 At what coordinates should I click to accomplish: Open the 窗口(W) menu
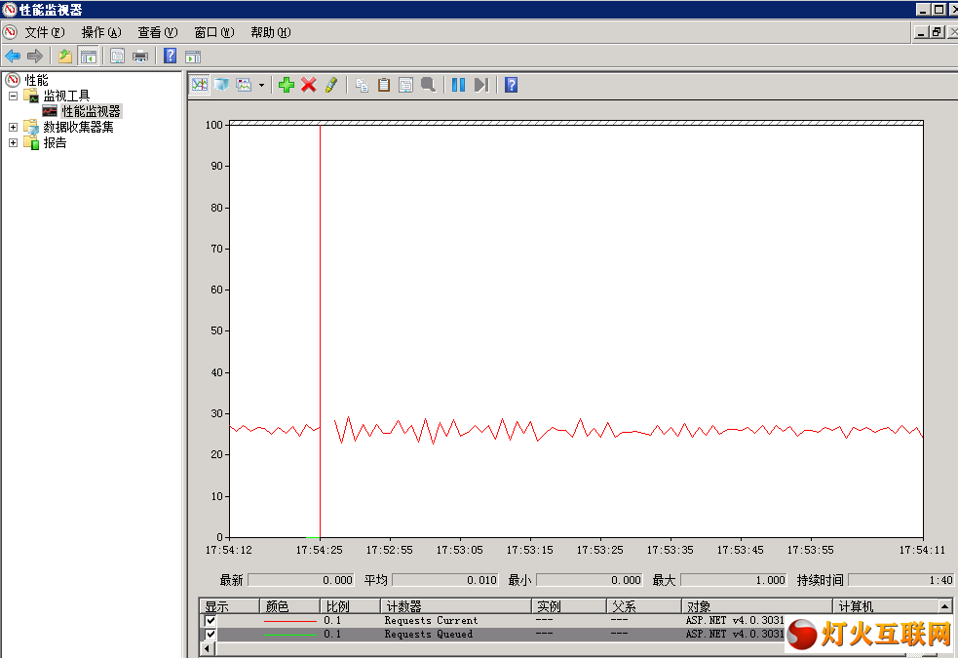[213, 32]
